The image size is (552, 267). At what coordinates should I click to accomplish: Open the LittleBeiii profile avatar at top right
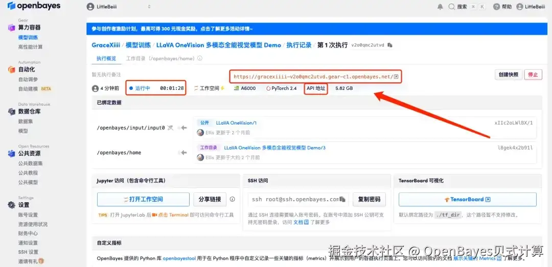520,7
